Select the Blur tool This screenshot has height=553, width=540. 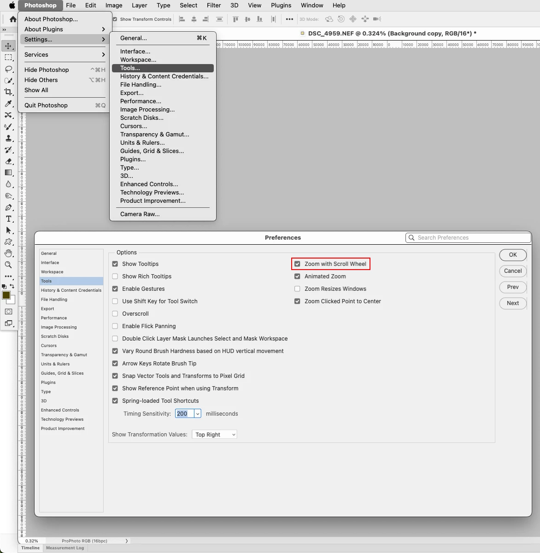pyautogui.click(x=8, y=184)
